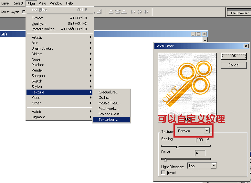Click the Relief value field showing 4
Screen dimensions: 251x183
tap(200, 153)
